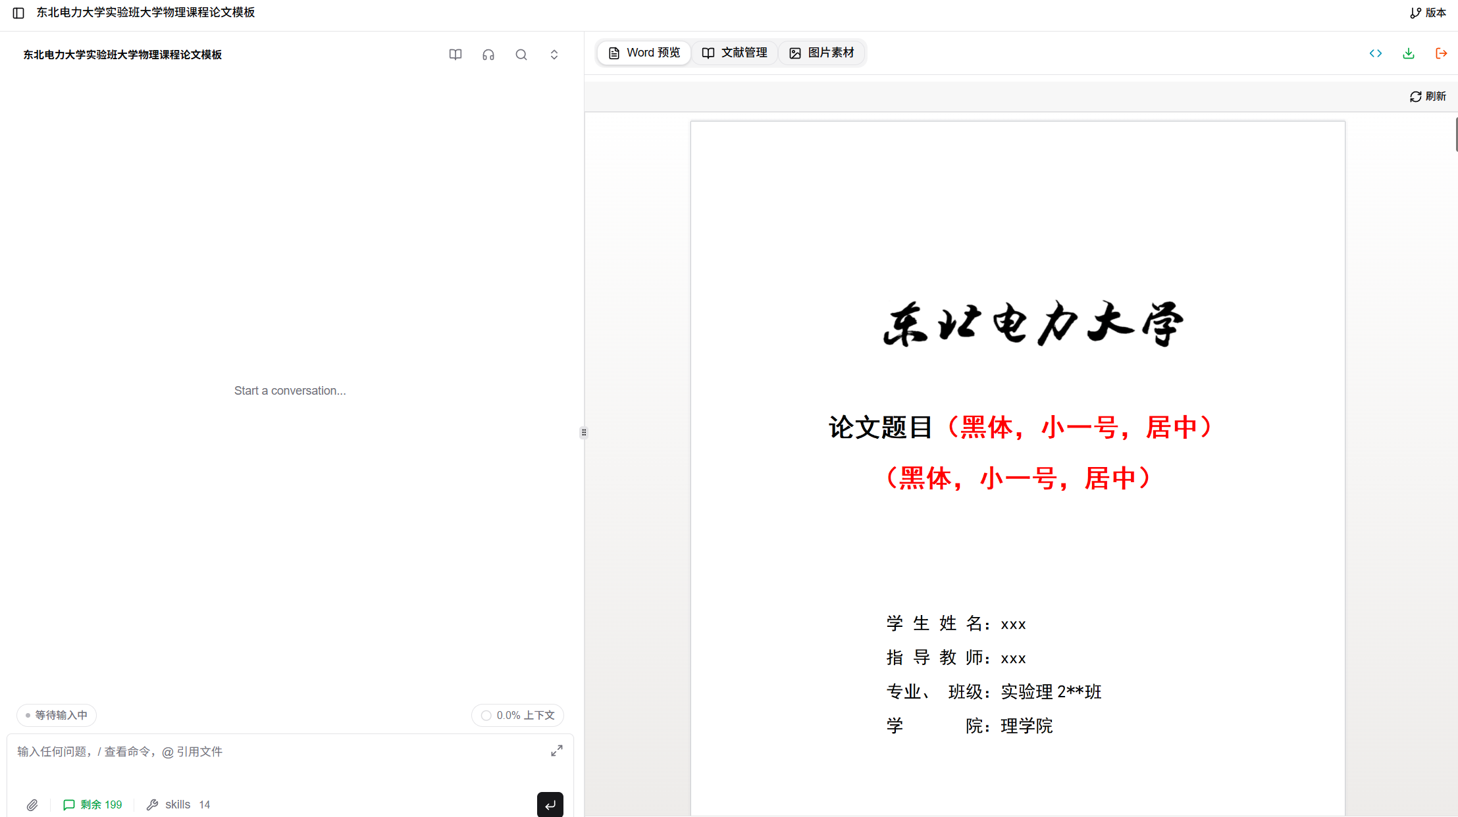Click the top bar project title text
Screen dimensions: 1458x817
click(145, 12)
